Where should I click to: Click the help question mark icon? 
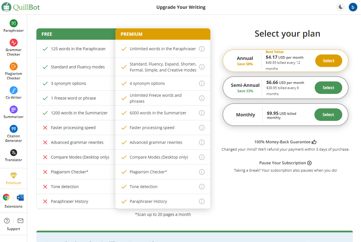tap(7, 221)
